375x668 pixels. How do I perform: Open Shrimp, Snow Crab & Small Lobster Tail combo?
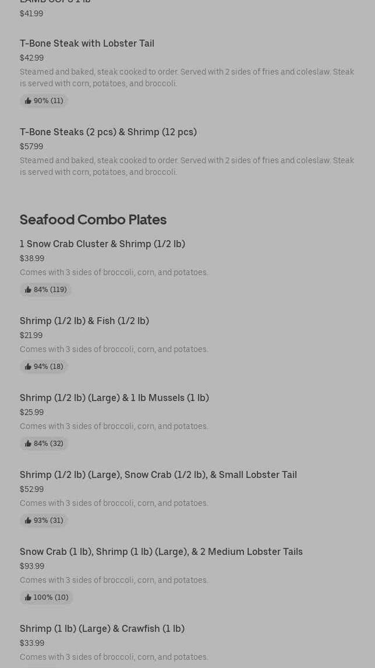pos(158,474)
